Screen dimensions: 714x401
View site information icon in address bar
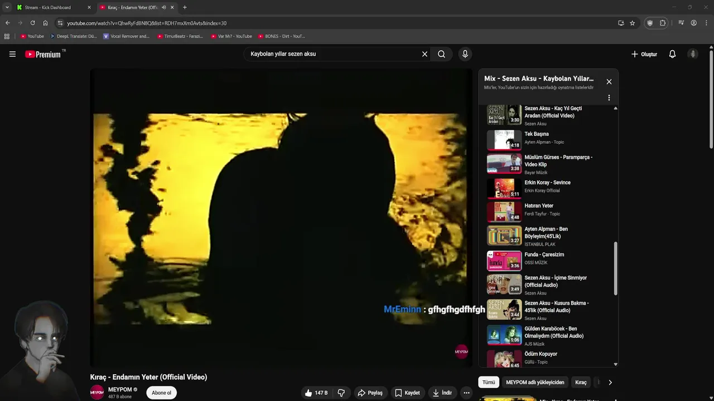[x=60, y=23]
